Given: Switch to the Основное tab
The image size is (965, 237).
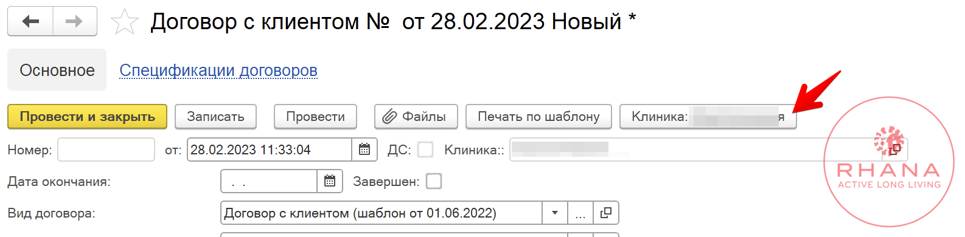Looking at the screenshot, I should (57, 70).
